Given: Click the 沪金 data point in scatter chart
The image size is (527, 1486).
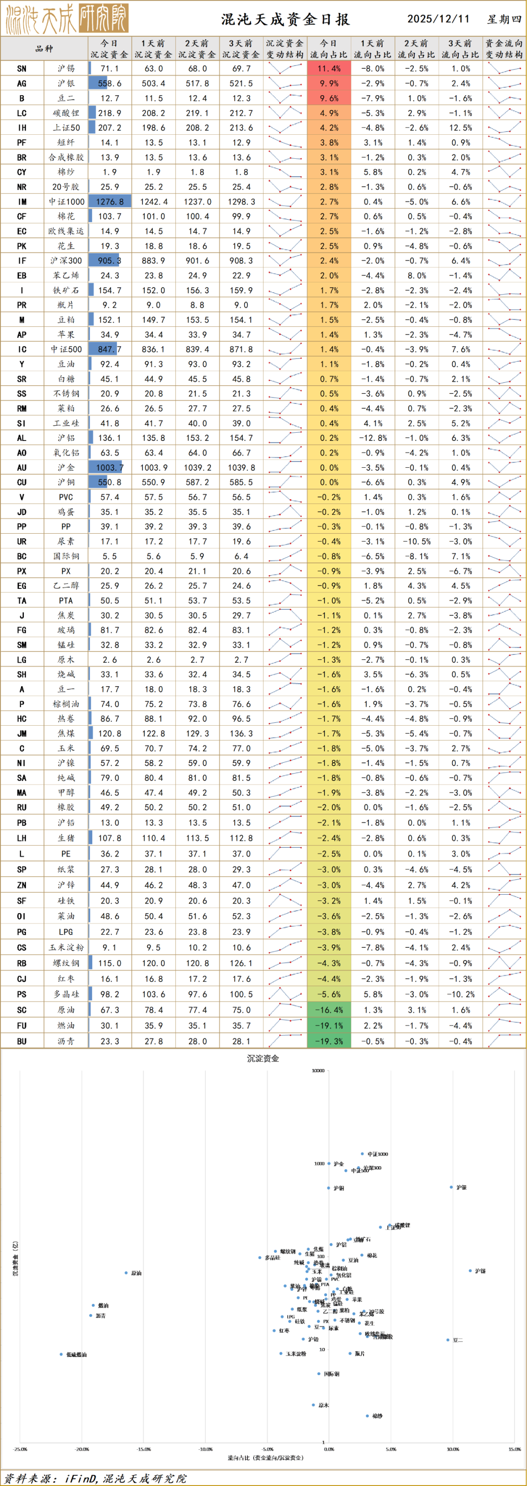Looking at the screenshot, I should coord(329,1164).
